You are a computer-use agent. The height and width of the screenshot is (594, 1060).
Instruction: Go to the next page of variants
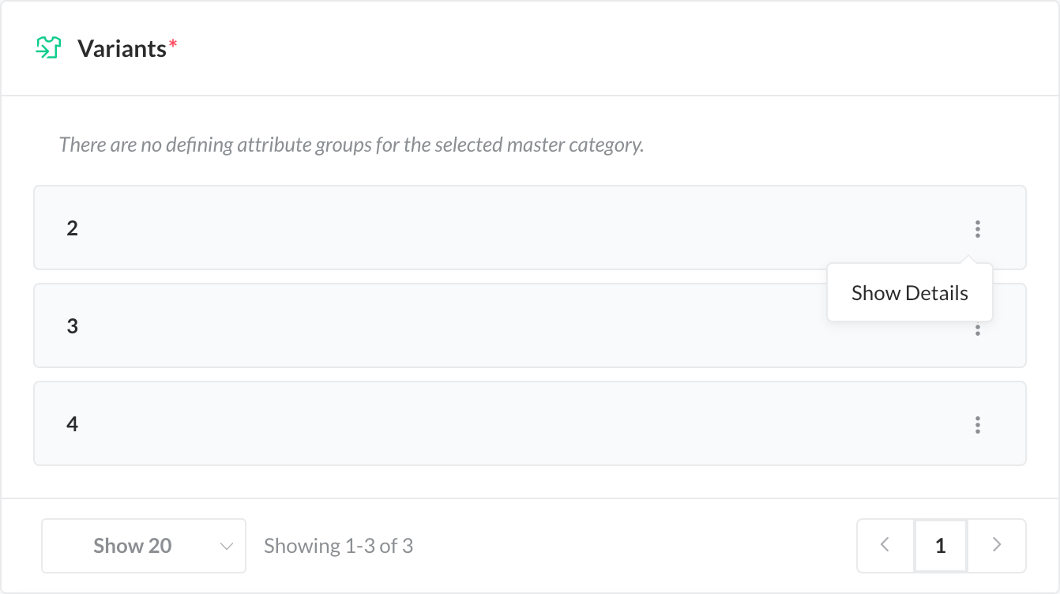[x=997, y=545]
